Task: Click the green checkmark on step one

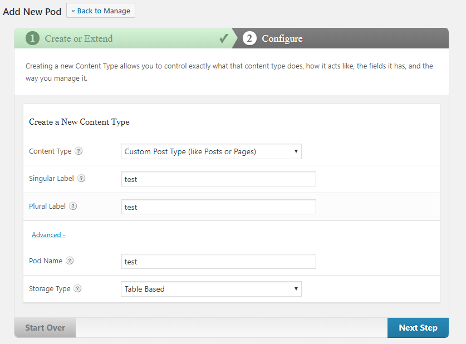Action: [x=224, y=38]
